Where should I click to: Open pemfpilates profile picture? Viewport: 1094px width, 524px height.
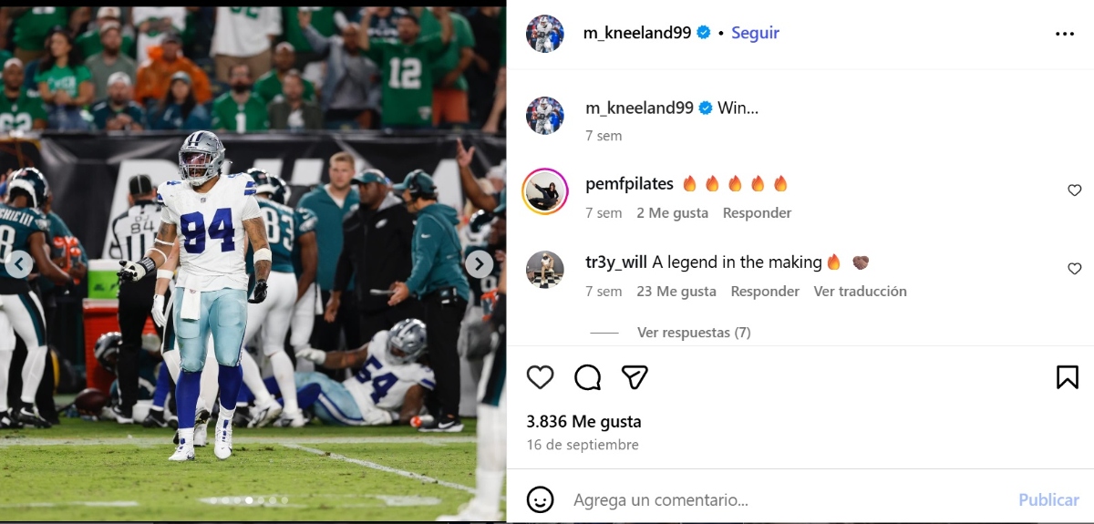click(x=545, y=190)
